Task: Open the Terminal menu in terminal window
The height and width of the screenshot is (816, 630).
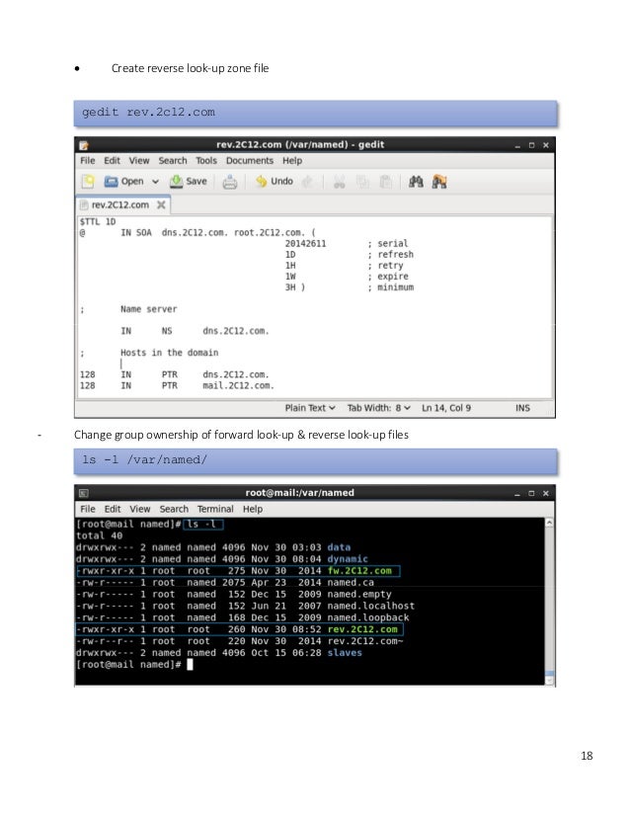Action: tap(215, 509)
